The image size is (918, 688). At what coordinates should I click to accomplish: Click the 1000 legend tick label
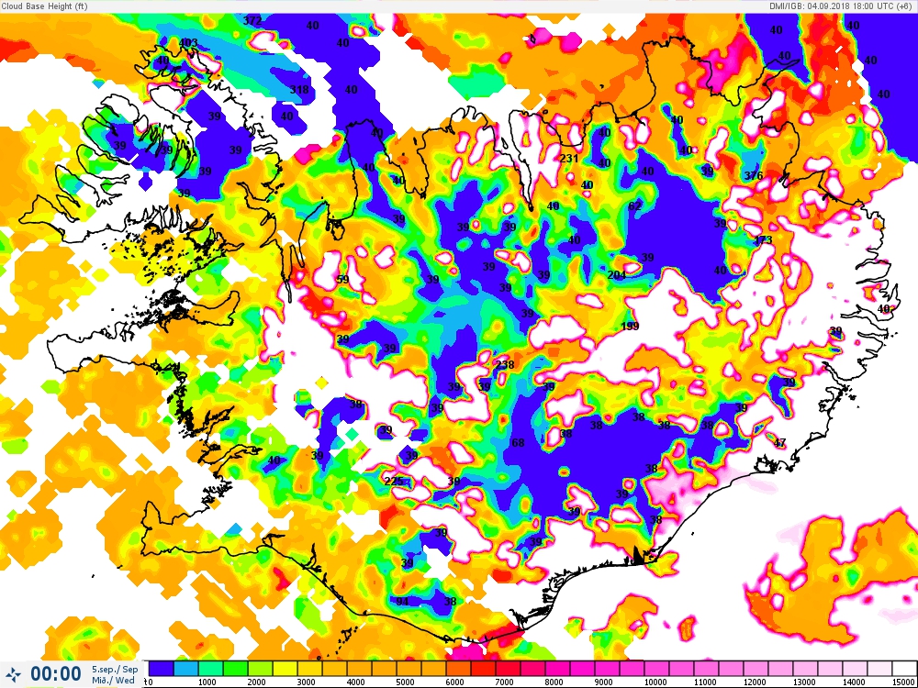point(207,682)
